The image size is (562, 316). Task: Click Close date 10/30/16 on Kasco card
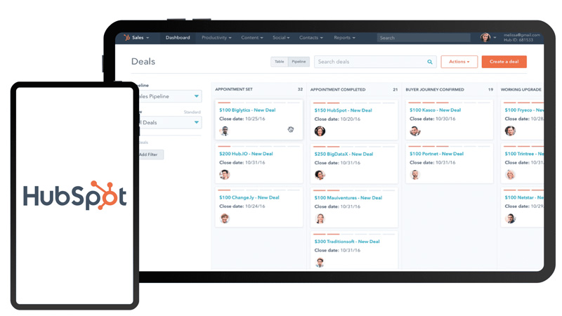coord(432,119)
